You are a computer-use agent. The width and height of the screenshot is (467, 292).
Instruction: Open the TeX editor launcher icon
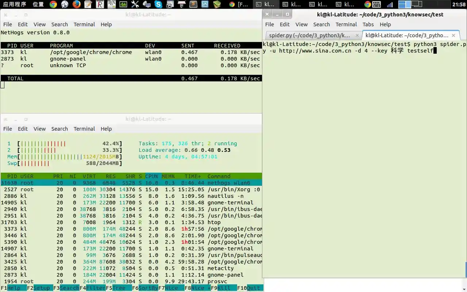[x=112, y=4]
